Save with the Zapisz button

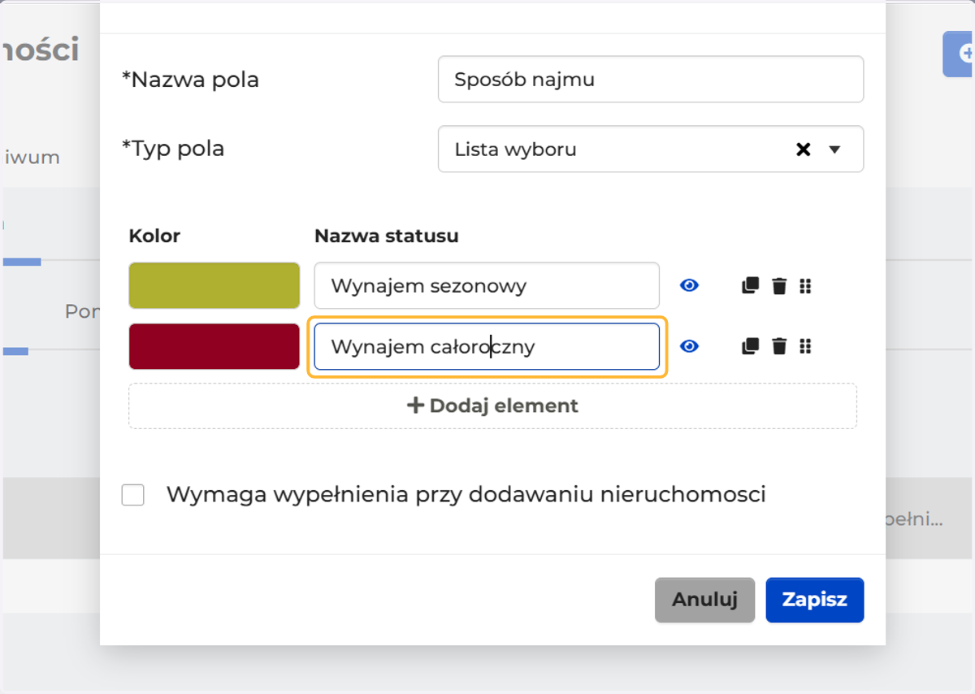pos(814,600)
